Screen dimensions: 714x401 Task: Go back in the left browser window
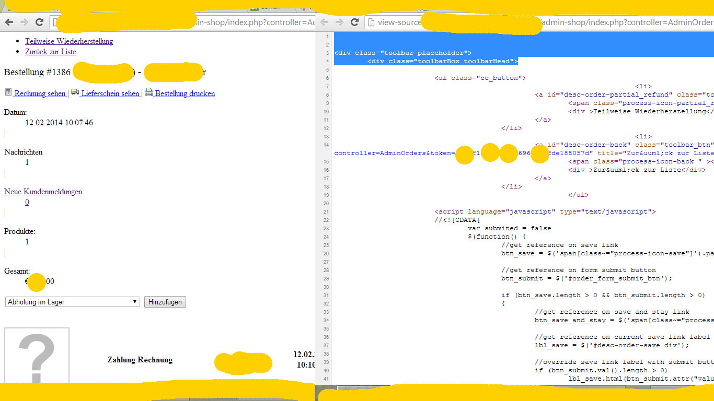9,22
